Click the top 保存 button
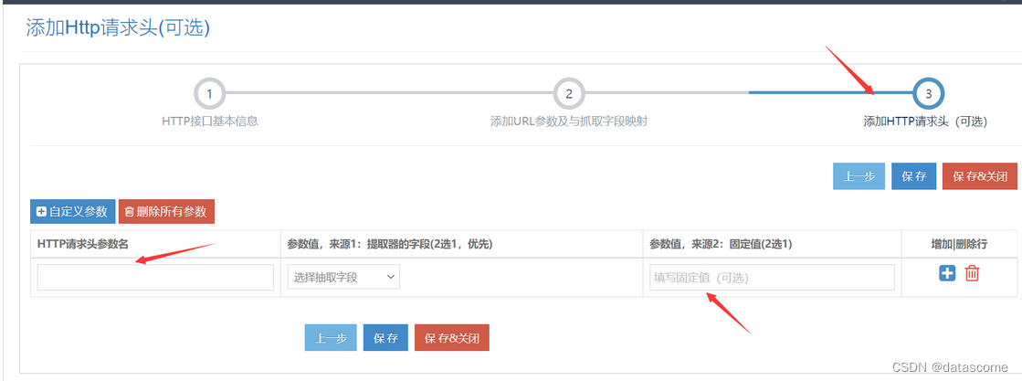 pos(914,176)
